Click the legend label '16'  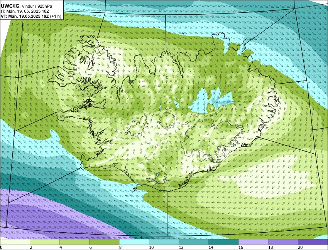(x=241, y=247)
